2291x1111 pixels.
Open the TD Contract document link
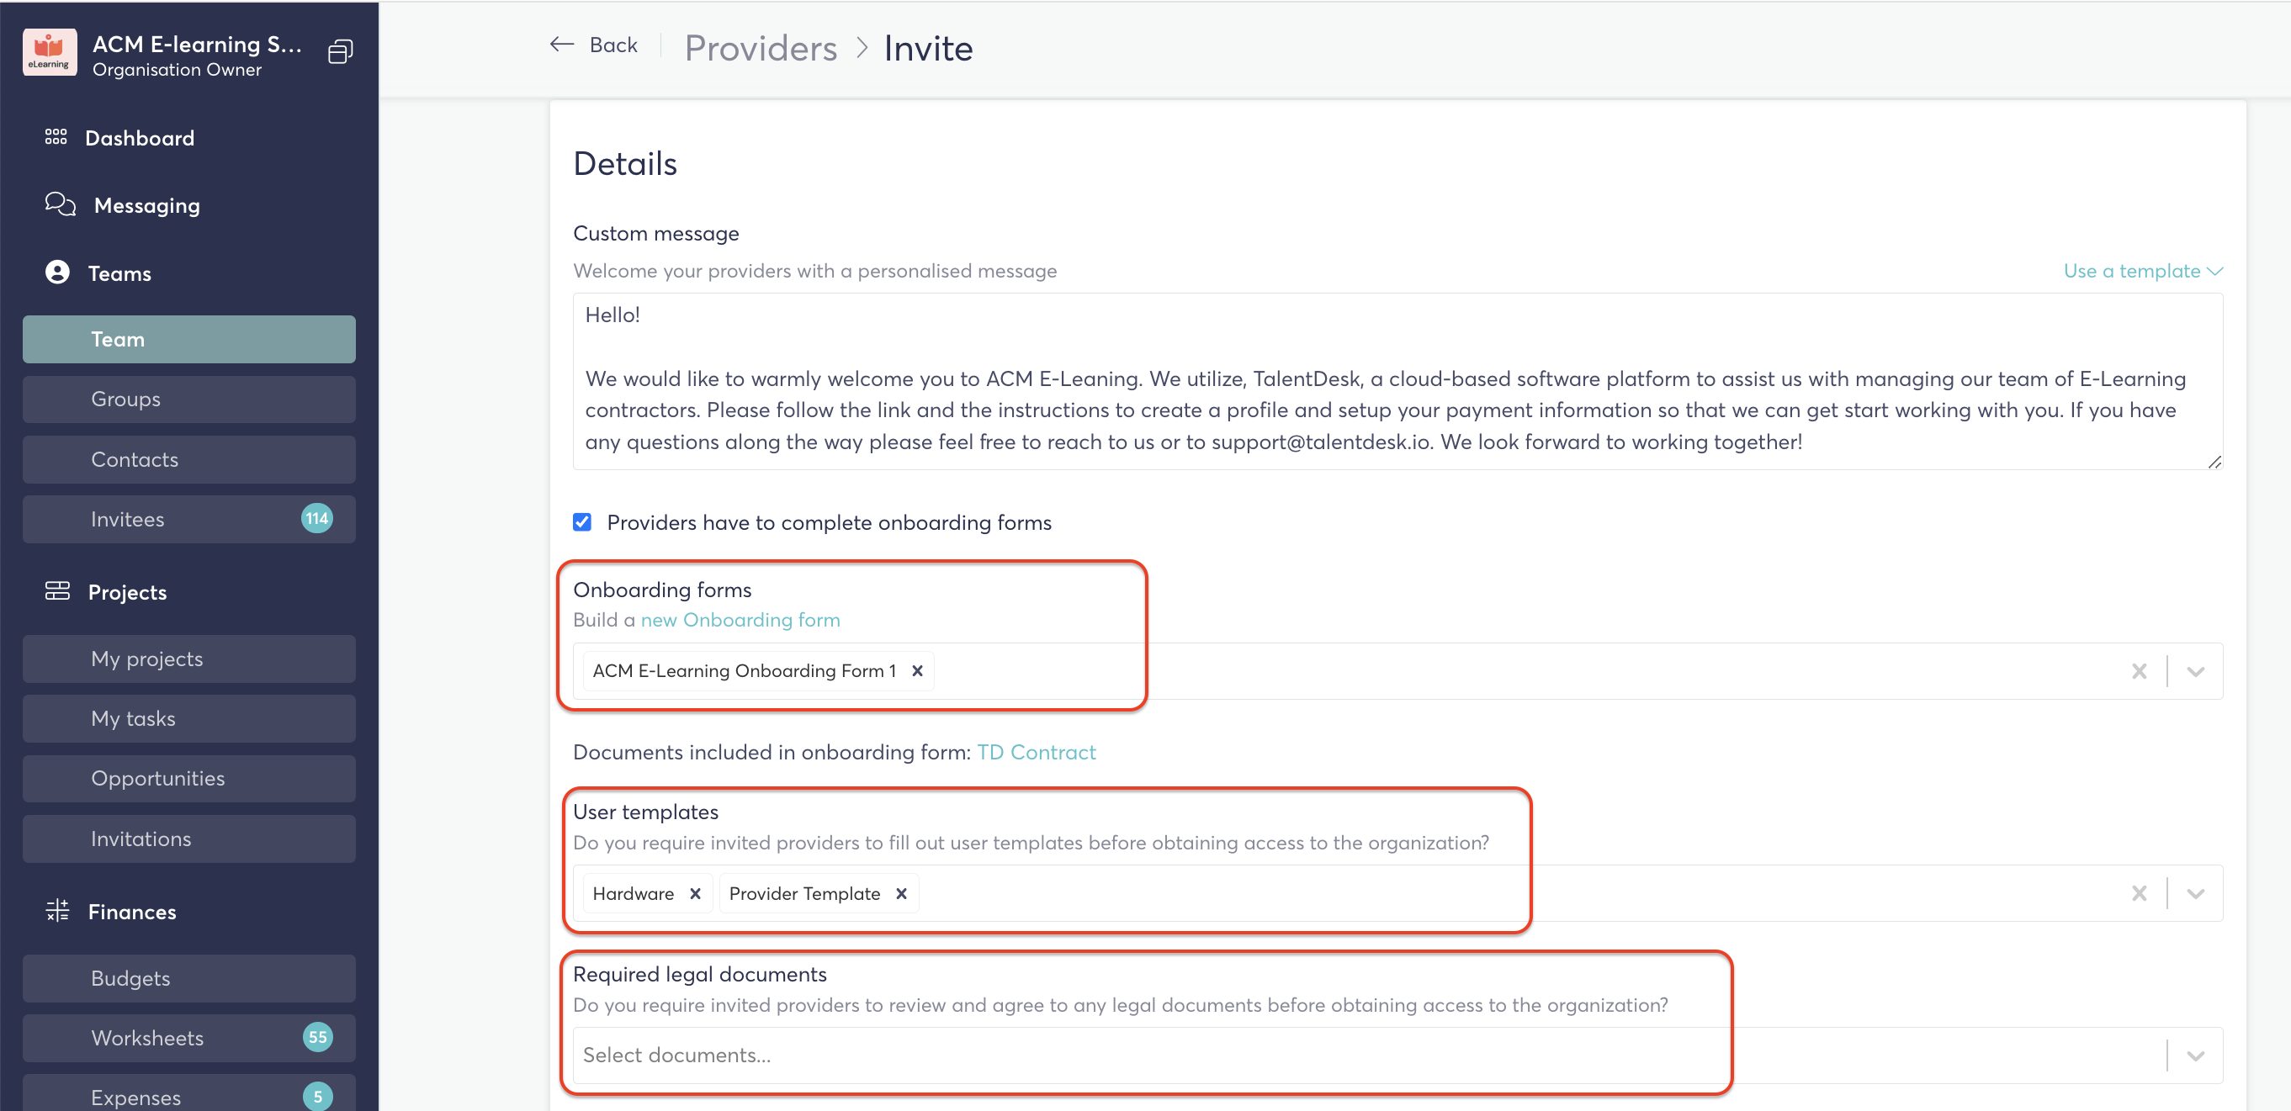[x=1036, y=752]
